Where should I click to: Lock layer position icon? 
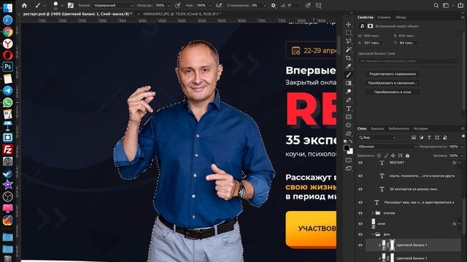[393, 155]
